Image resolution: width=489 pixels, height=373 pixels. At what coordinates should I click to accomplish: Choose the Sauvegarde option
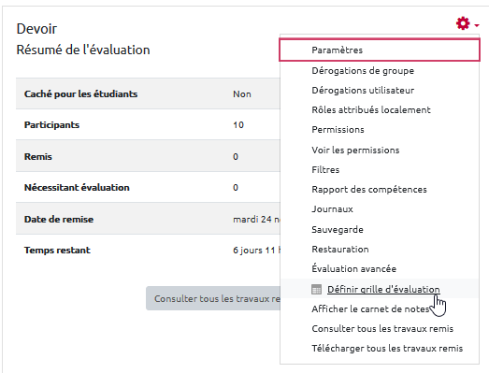click(x=338, y=230)
